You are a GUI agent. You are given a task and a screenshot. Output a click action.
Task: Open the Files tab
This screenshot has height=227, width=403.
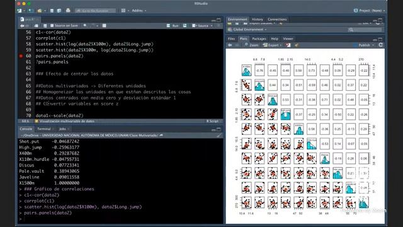[x=231, y=38]
